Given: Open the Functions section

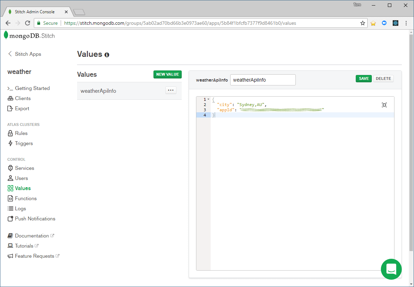Looking at the screenshot, I should (x=22, y=198).
